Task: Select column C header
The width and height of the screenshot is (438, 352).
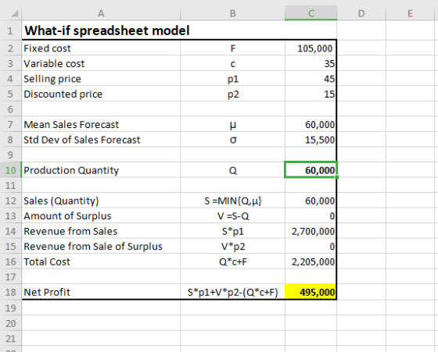Action: click(x=311, y=13)
